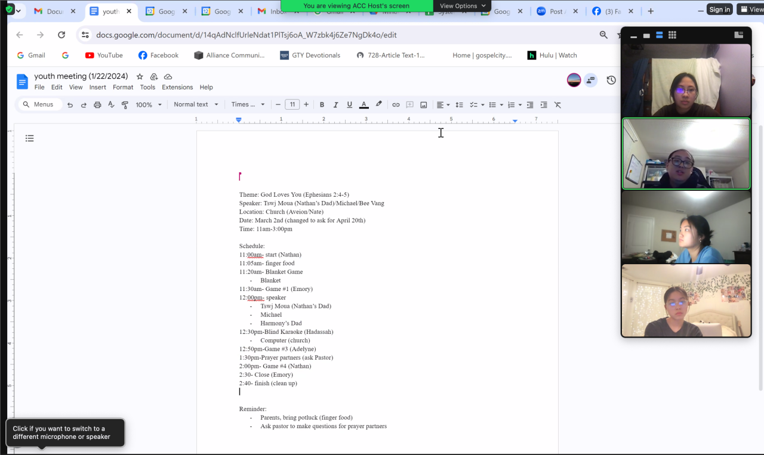Click the browser address bar URL

(247, 35)
